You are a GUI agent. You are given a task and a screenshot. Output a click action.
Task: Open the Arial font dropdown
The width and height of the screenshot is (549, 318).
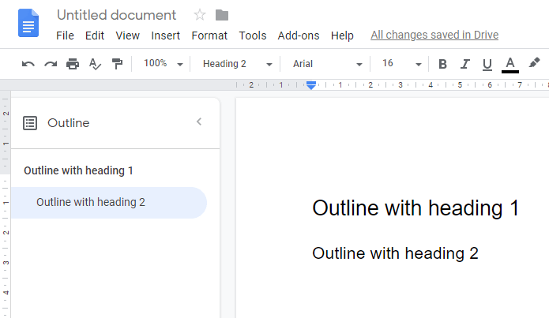pos(327,64)
